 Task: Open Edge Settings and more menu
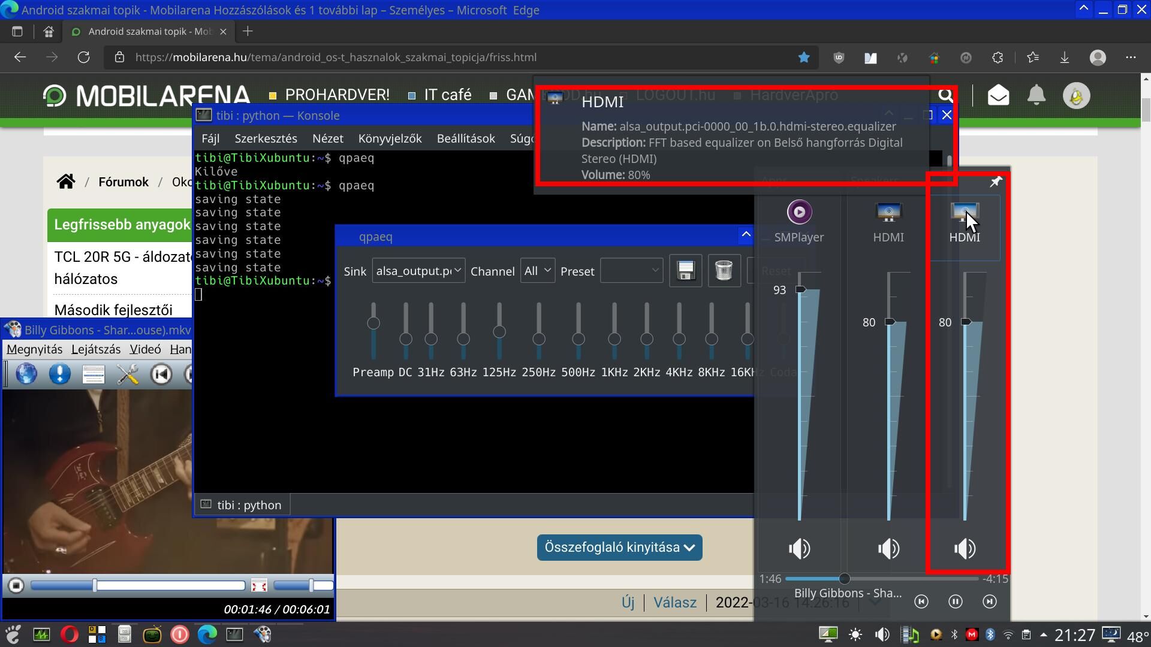pyautogui.click(x=1131, y=58)
